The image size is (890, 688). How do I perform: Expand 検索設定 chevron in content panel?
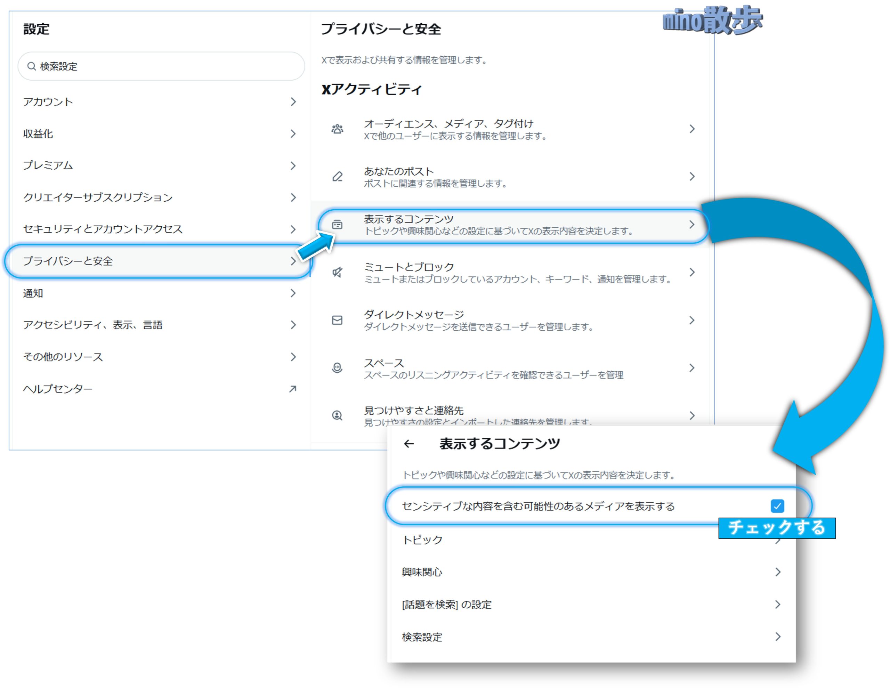777,637
